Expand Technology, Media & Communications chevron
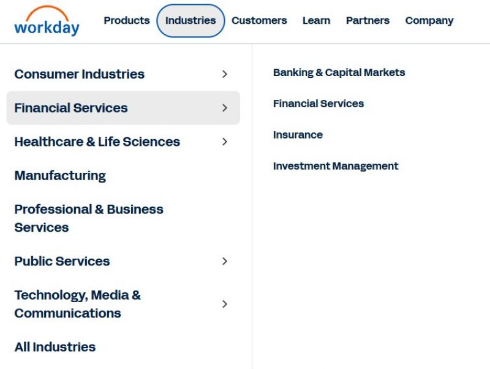490x369 pixels. click(x=224, y=304)
